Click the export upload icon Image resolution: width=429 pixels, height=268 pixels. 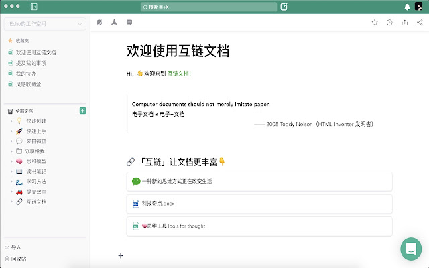(404, 23)
